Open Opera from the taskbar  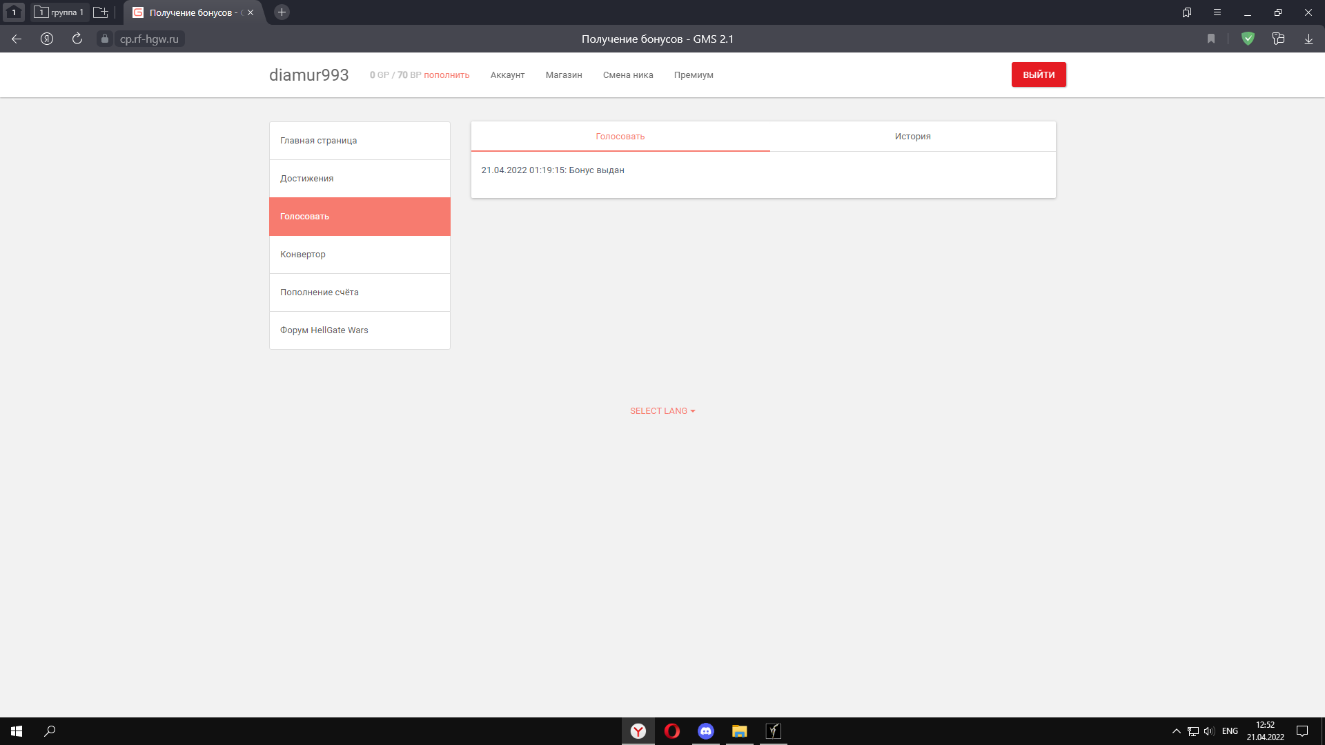(x=672, y=731)
